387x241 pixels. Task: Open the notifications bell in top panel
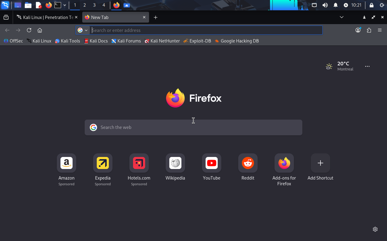tap(336, 5)
